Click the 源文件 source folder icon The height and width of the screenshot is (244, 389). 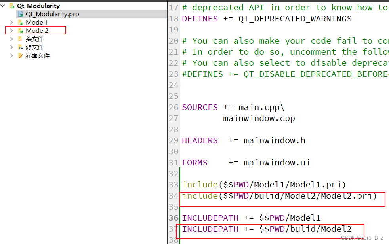[x=20, y=47]
